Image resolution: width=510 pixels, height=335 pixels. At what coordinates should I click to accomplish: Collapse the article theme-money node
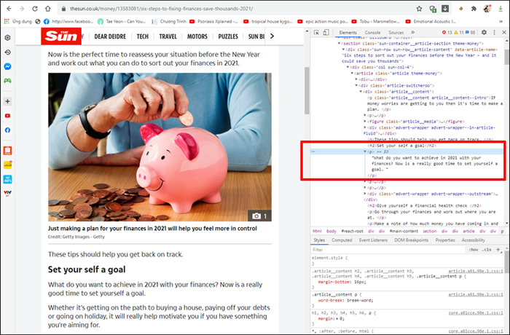click(352, 74)
